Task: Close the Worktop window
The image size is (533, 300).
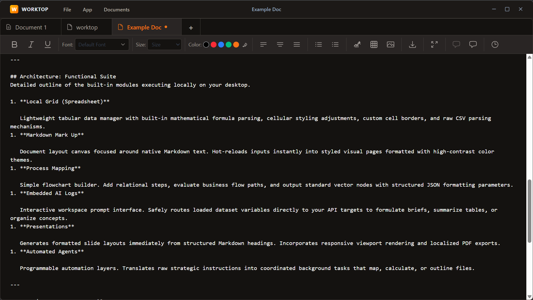Action: point(521,9)
